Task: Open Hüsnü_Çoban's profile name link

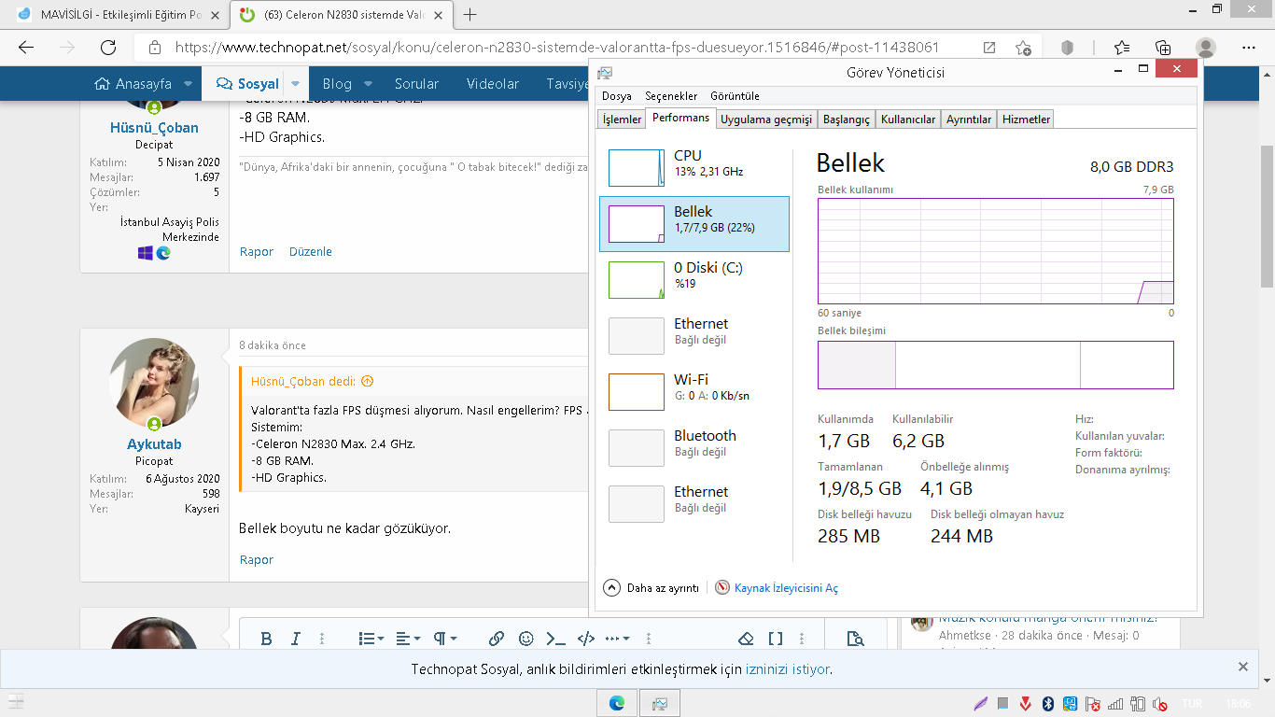Action: click(x=154, y=128)
